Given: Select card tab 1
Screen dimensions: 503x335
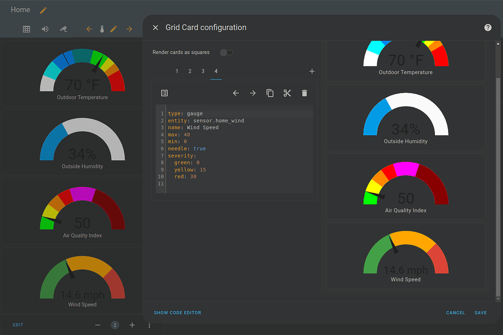Looking at the screenshot, I should (x=177, y=71).
